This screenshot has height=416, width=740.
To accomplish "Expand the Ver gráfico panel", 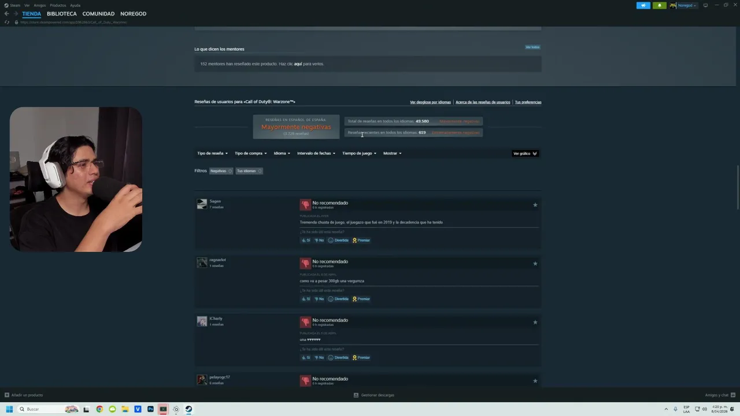I will click(525, 153).
